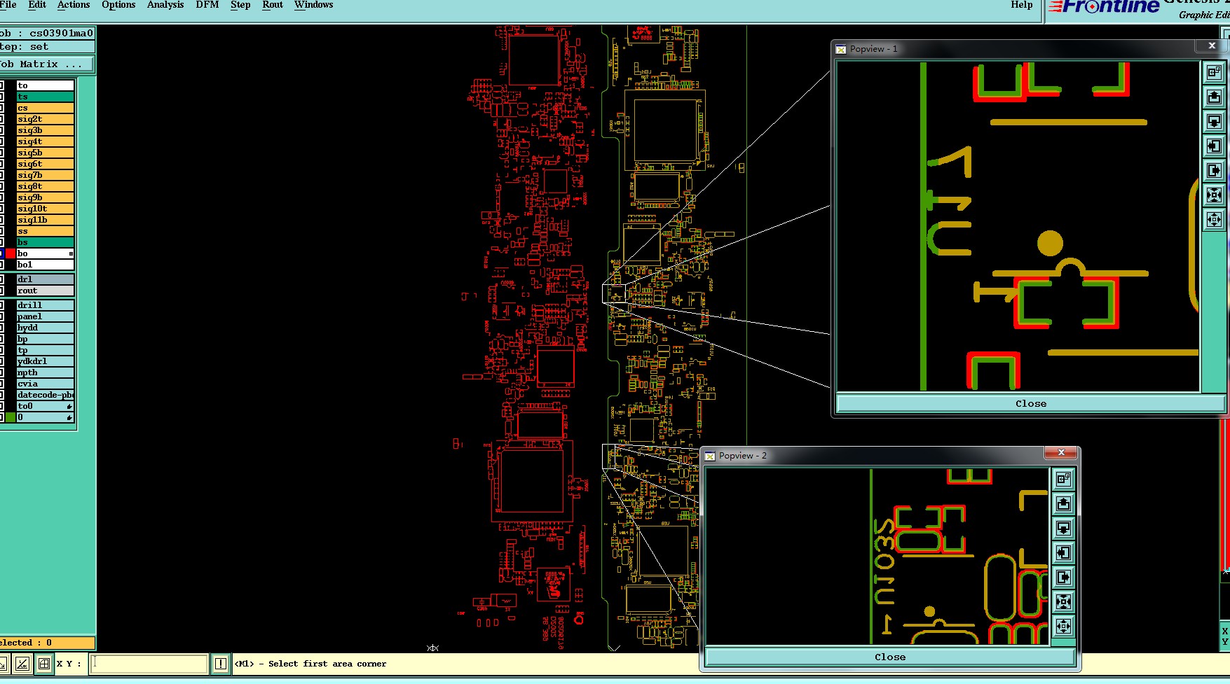Viewport: 1230px width, 684px height.
Task: Click the X Y coordinate input field
Action: click(x=149, y=664)
